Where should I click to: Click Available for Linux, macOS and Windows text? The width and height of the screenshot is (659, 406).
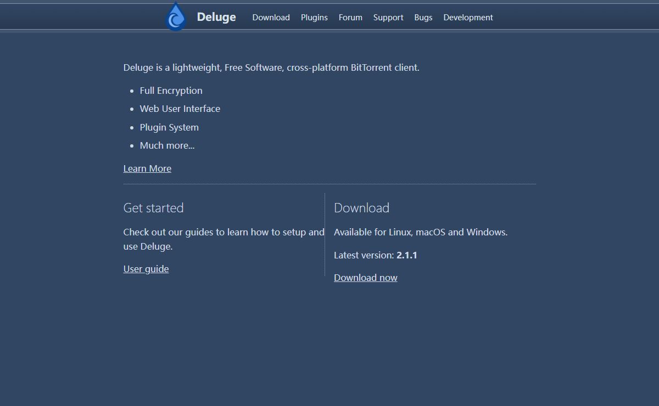[421, 232]
